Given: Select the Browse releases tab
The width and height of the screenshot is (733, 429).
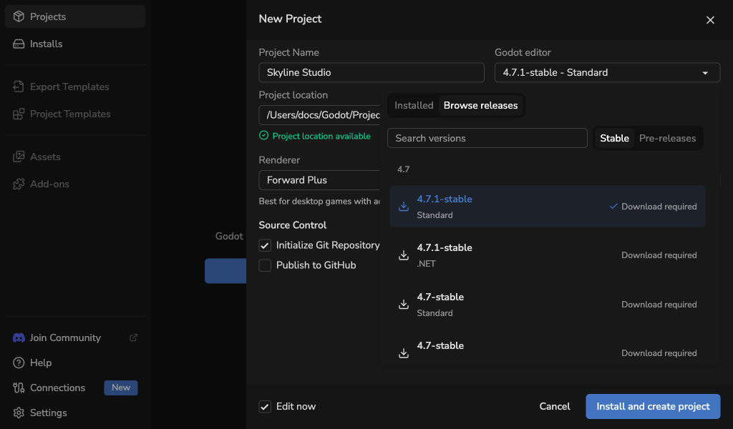Looking at the screenshot, I should [480, 106].
